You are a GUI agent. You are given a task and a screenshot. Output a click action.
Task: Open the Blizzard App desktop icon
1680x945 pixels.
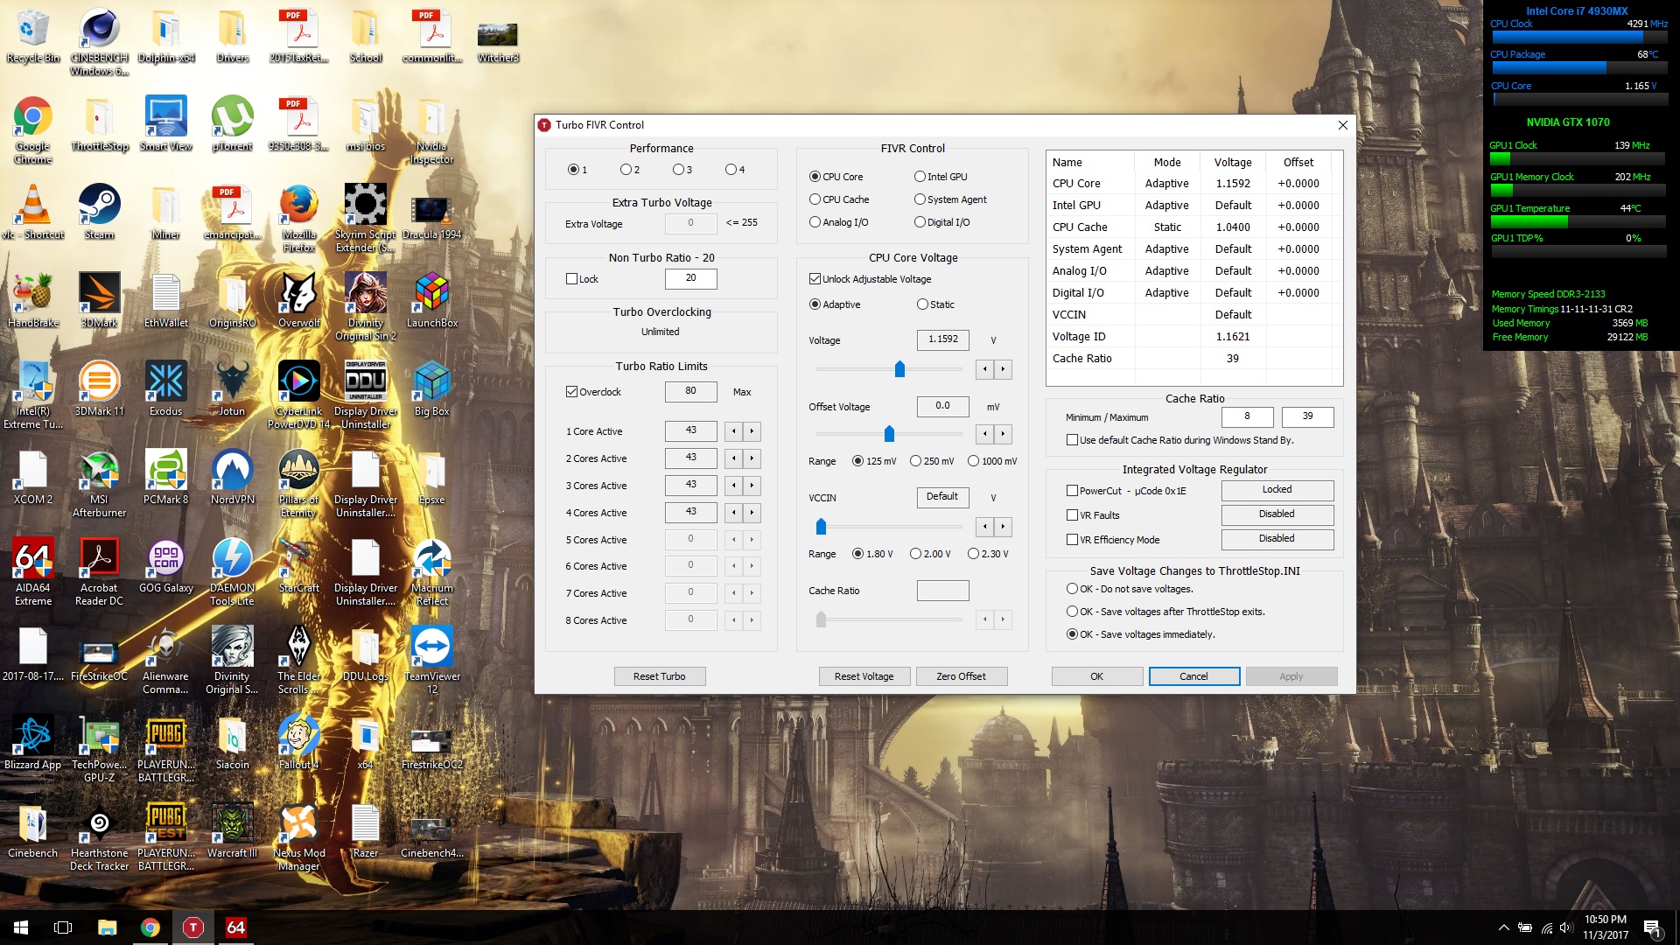click(x=33, y=742)
